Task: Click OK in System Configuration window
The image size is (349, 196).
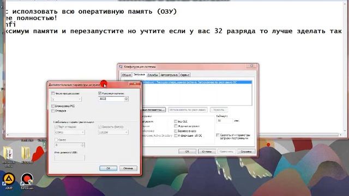Action: click(187, 151)
